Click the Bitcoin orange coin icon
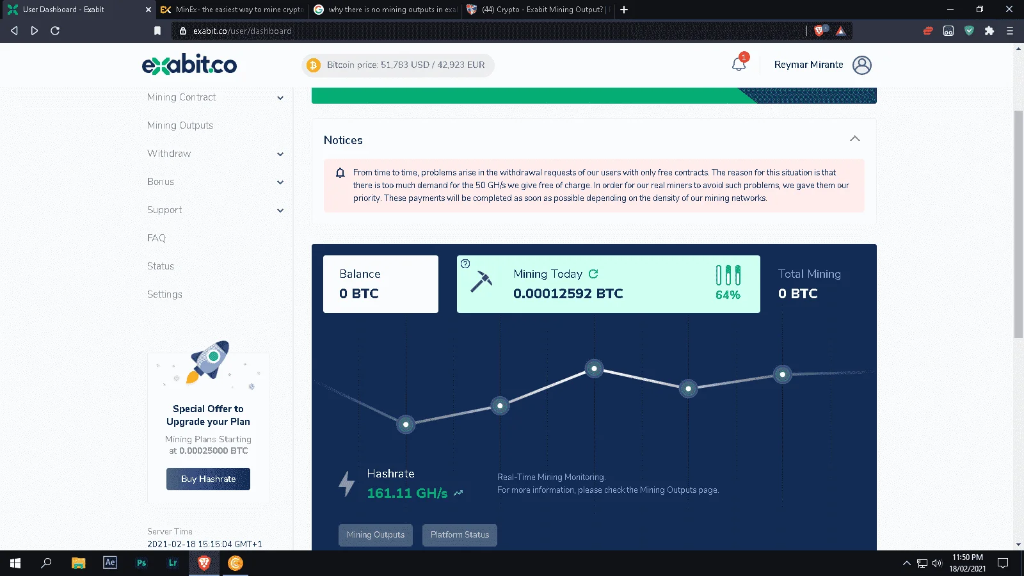Image resolution: width=1024 pixels, height=576 pixels. pyautogui.click(x=313, y=65)
